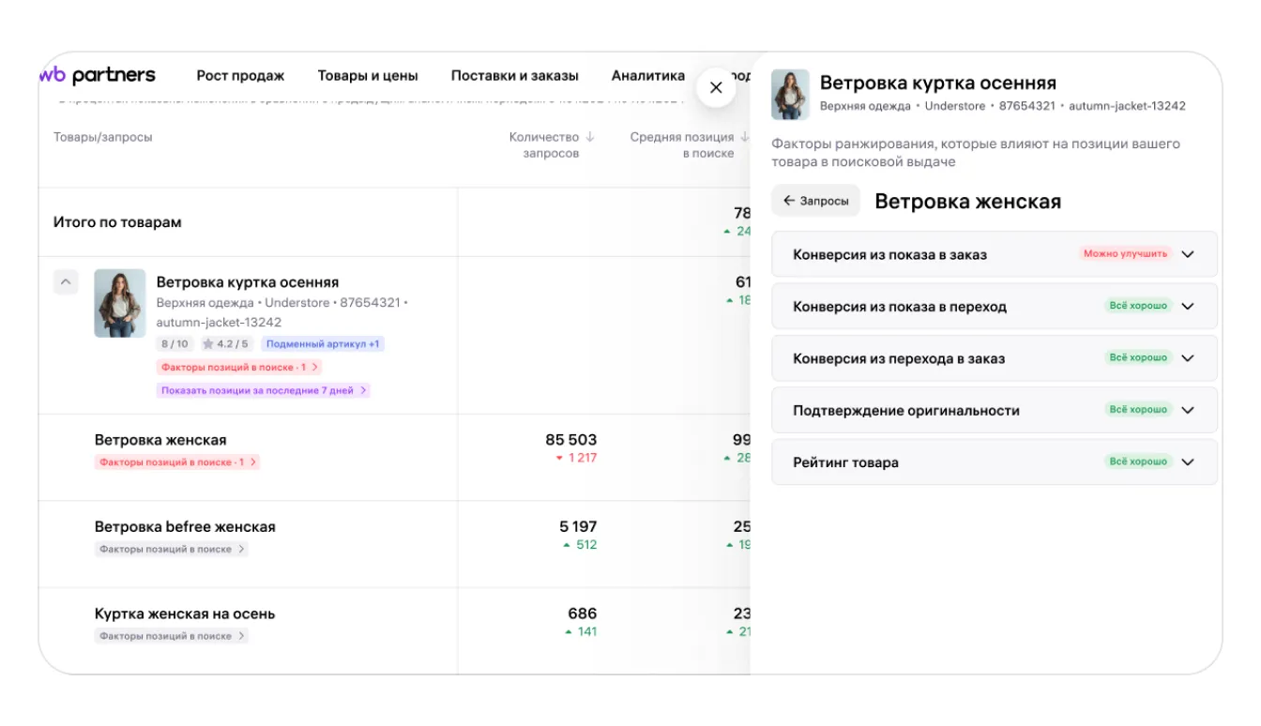
Task: Expand Подтверждение оригинальности factor
Action: [x=1188, y=410]
